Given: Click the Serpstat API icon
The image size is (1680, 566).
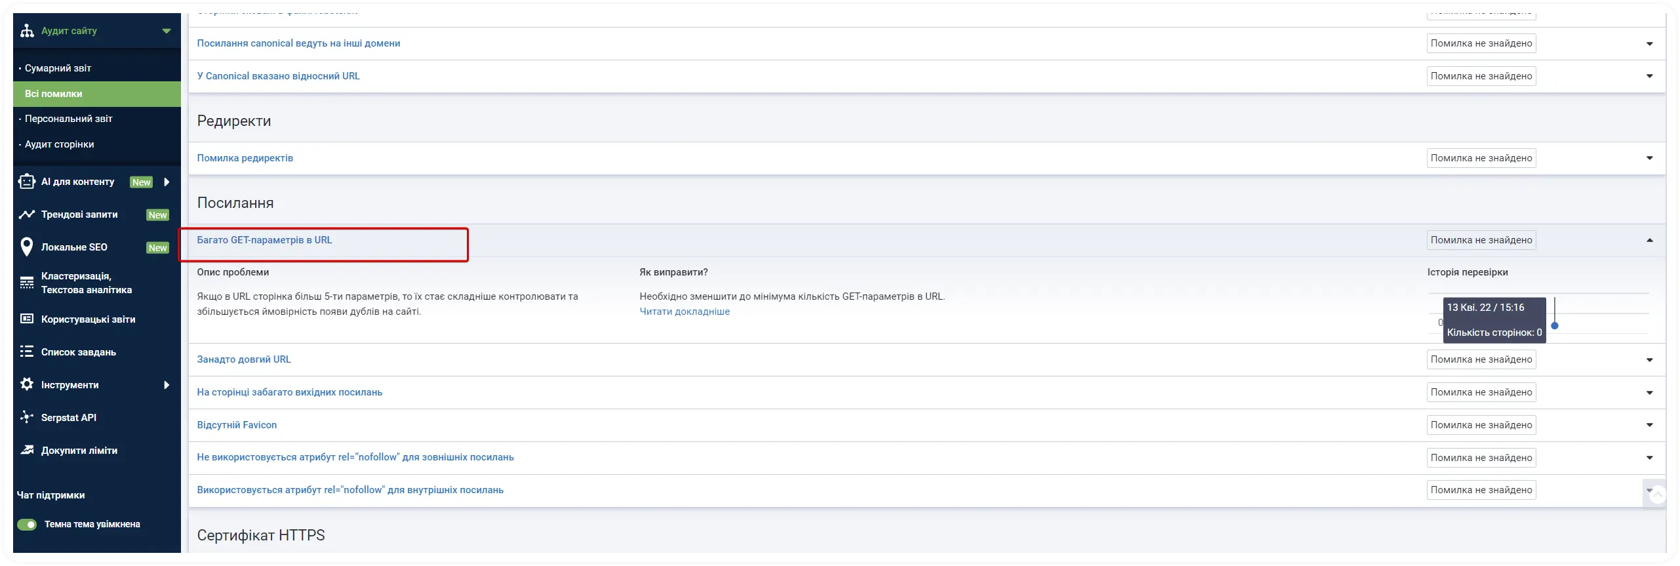Looking at the screenshot, I should click(x=27, y=417).
